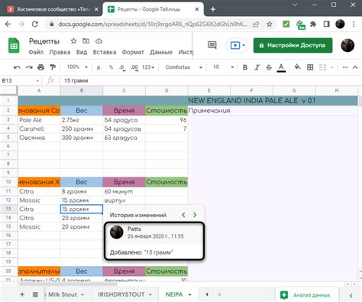
Task: Toggle Strikethrough formatting
Action: click(x=269, y=67)
